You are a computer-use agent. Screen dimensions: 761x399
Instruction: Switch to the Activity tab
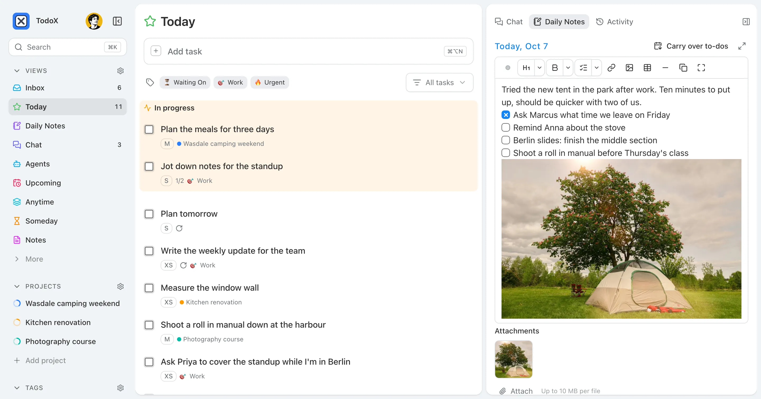pos(614,22)
